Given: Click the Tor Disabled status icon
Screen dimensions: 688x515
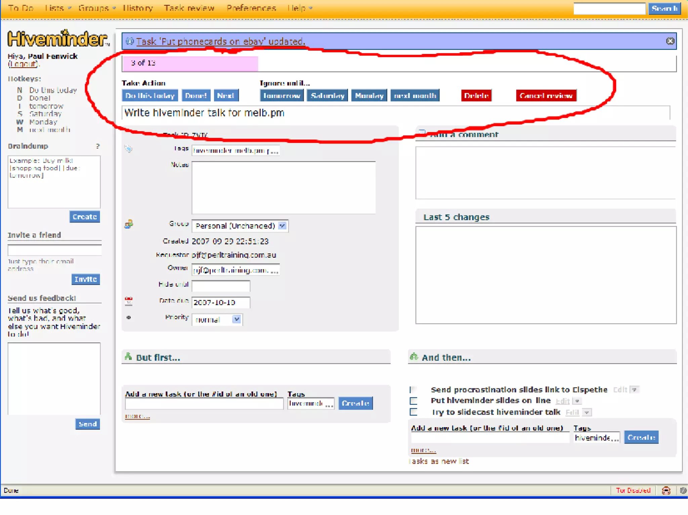Looking at the screenshot, I should (633, 491).
